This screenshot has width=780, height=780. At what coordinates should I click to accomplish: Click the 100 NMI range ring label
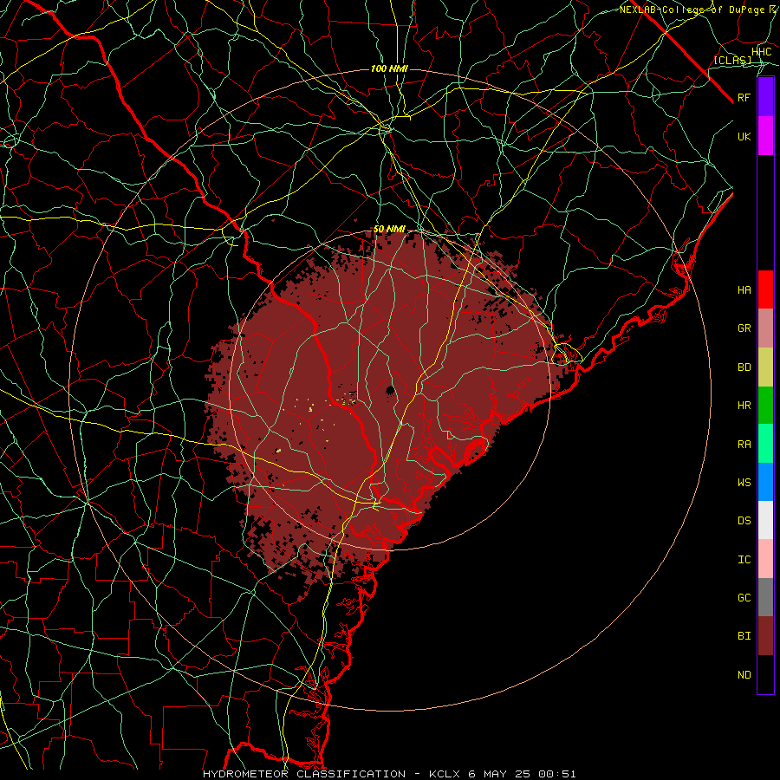pyautogui.click(x=389, y=68)
